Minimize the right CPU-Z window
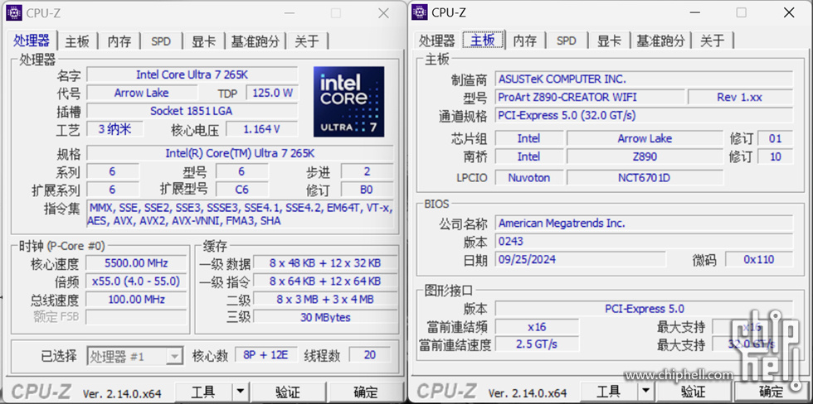This screenshot has width=813, height=404. [x=694, y=13]
